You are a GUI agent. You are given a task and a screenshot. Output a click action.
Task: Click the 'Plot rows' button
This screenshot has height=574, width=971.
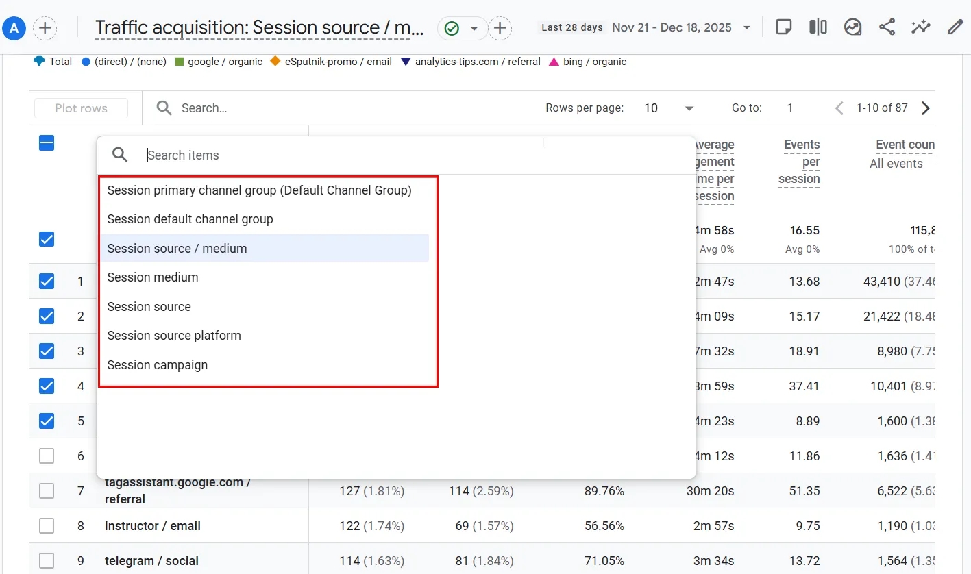click(x=82, y=108)
